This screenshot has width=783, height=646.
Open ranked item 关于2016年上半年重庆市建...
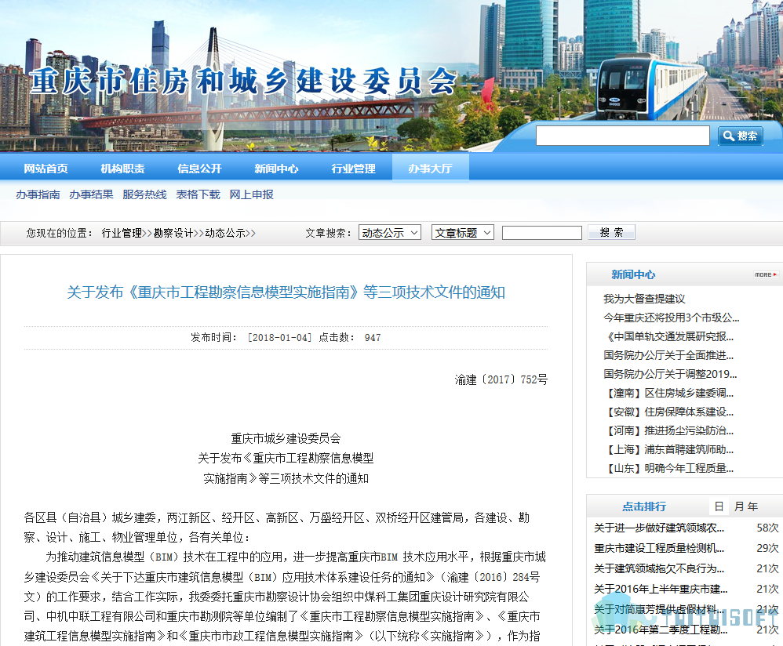point(661,589)
